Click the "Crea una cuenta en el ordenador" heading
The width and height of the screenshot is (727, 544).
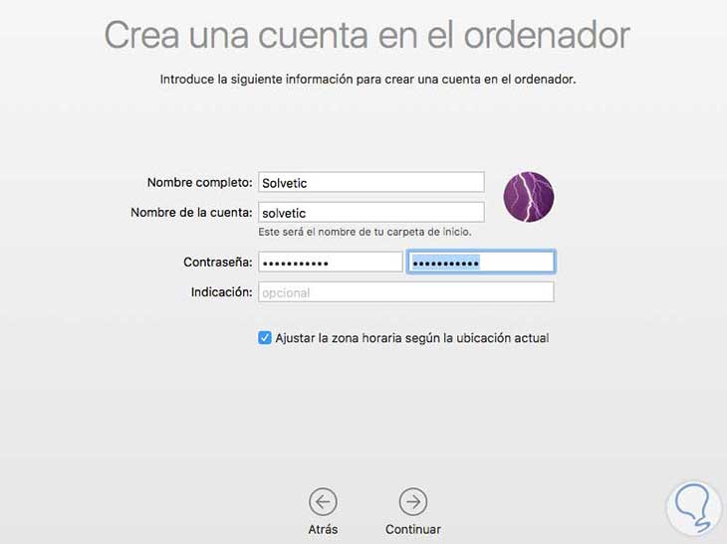pyautogui.click(x=367, y=35)
